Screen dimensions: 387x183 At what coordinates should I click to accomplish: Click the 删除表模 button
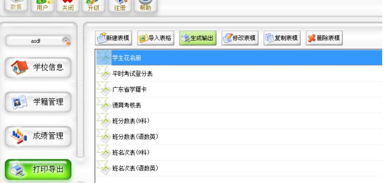pyautogui.click(x=324, y=38)
